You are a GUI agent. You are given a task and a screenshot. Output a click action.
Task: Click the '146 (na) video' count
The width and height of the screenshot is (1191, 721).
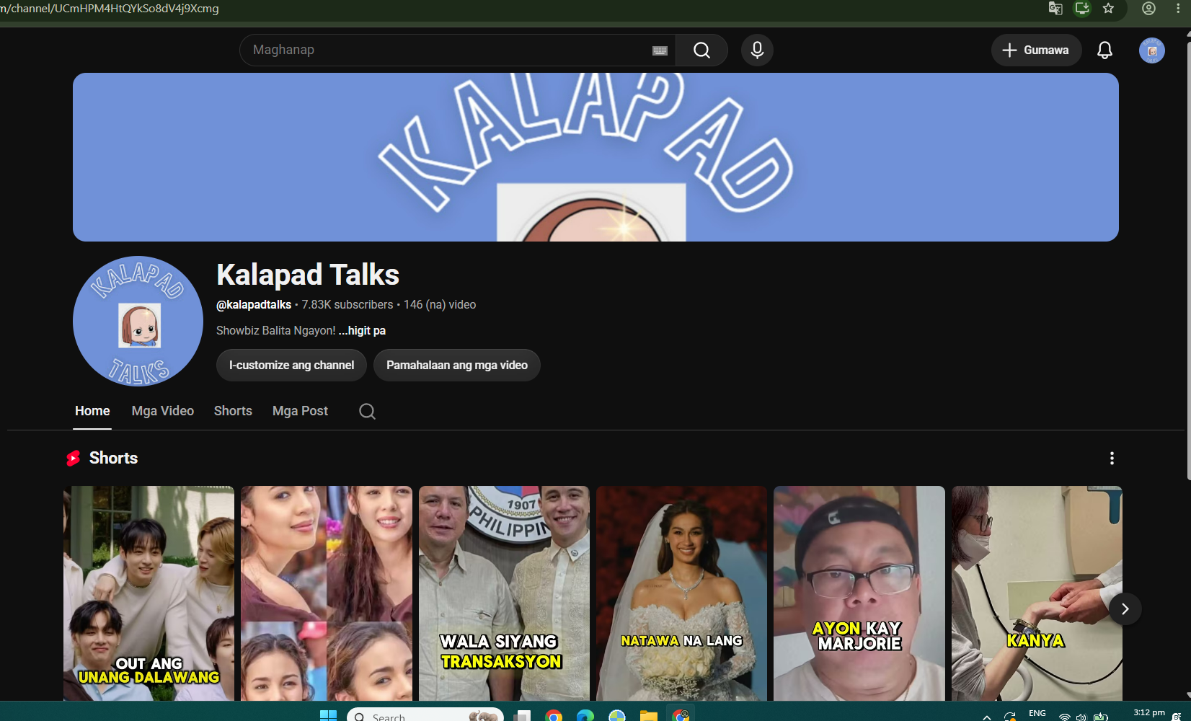[440, 305]
